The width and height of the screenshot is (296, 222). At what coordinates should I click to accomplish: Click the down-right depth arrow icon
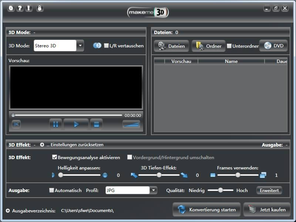pyautogui.click(x=184, y=175)
